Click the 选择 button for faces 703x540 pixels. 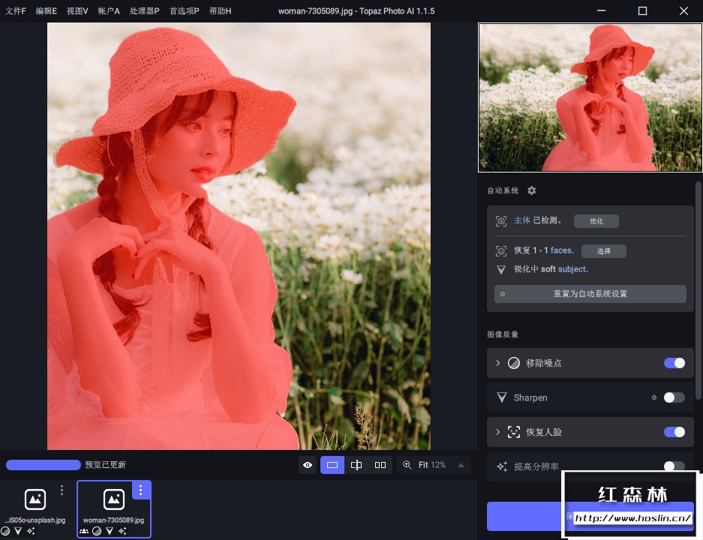click(x=603, y=251)
